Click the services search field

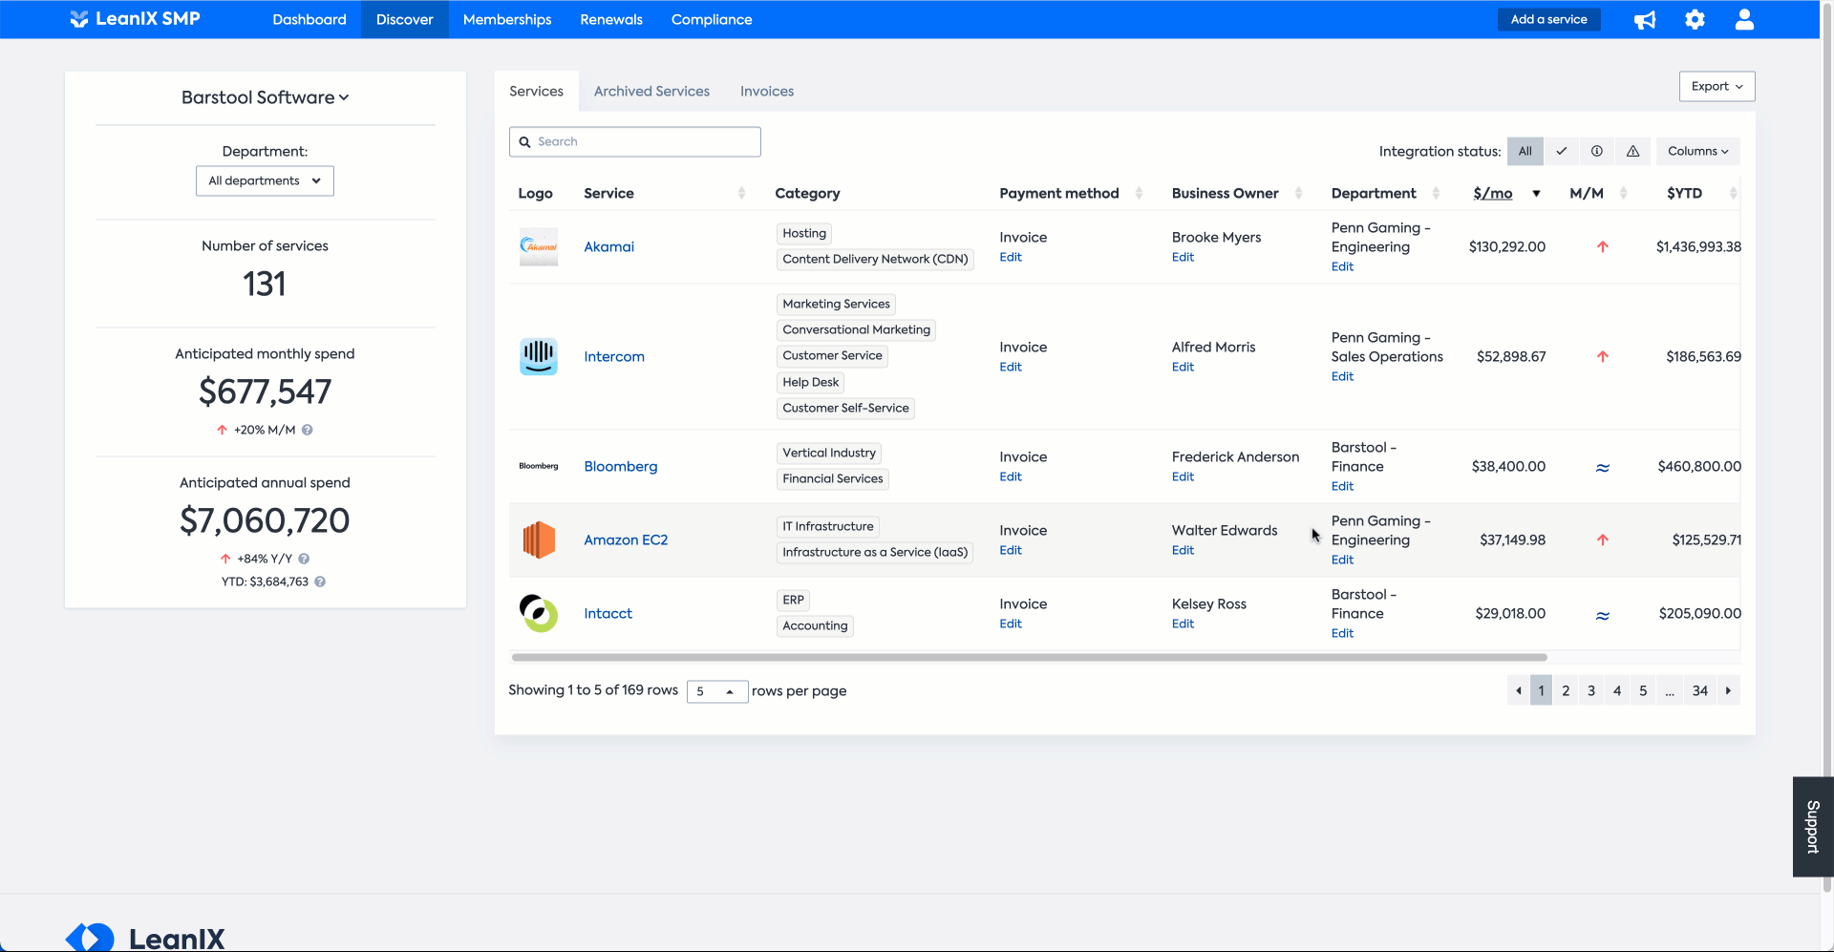pos(635,142)
